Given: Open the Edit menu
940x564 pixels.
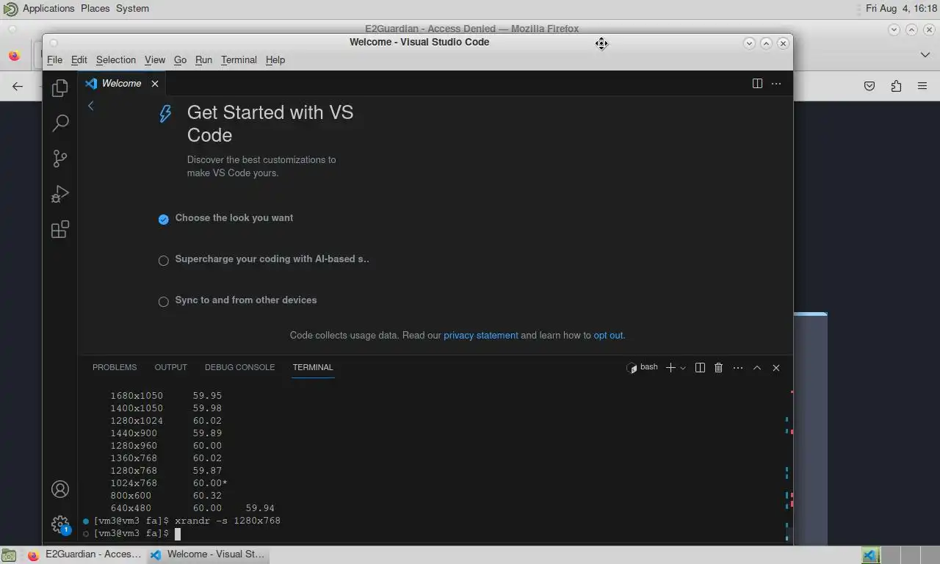Looking at the screenshot, I should click(79, 60).
